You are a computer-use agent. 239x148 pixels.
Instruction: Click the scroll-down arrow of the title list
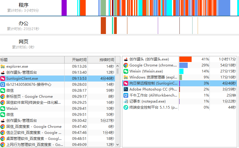point(117,144)
